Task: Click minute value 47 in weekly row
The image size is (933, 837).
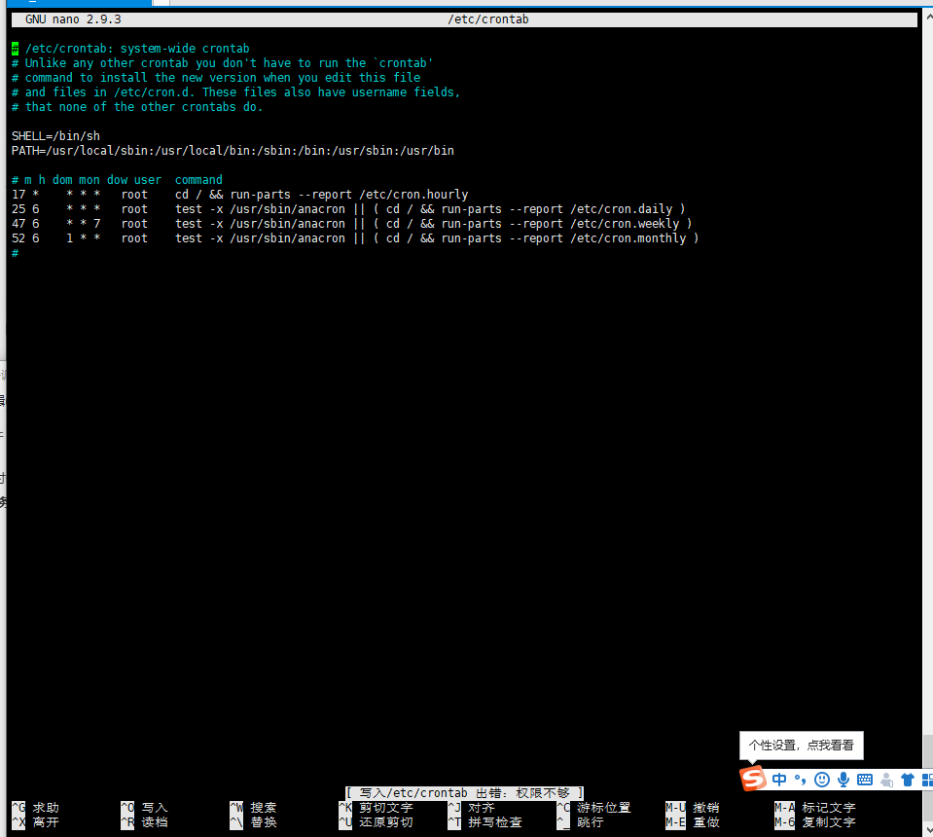Action: coord(18,223)
